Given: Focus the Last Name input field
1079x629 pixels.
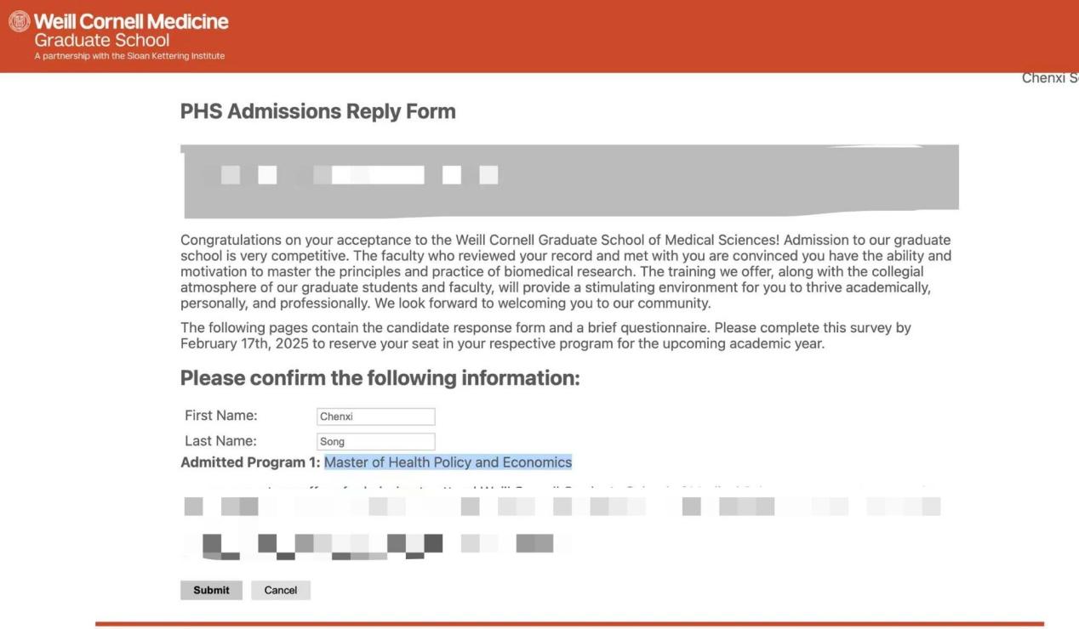Looking at the screenshot, I should click(375, 441).
